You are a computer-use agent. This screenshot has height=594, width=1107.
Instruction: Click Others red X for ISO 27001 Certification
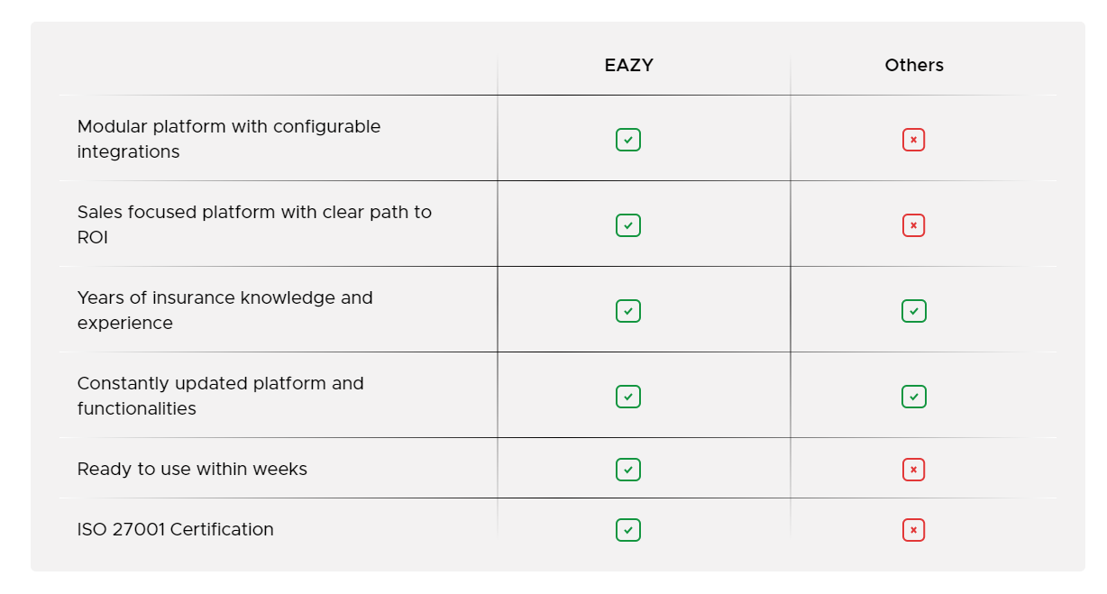point(913,530)
